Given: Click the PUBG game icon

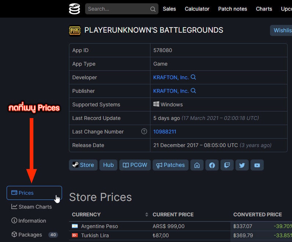Looking at the screenshot, I should [x=75, y=31].
